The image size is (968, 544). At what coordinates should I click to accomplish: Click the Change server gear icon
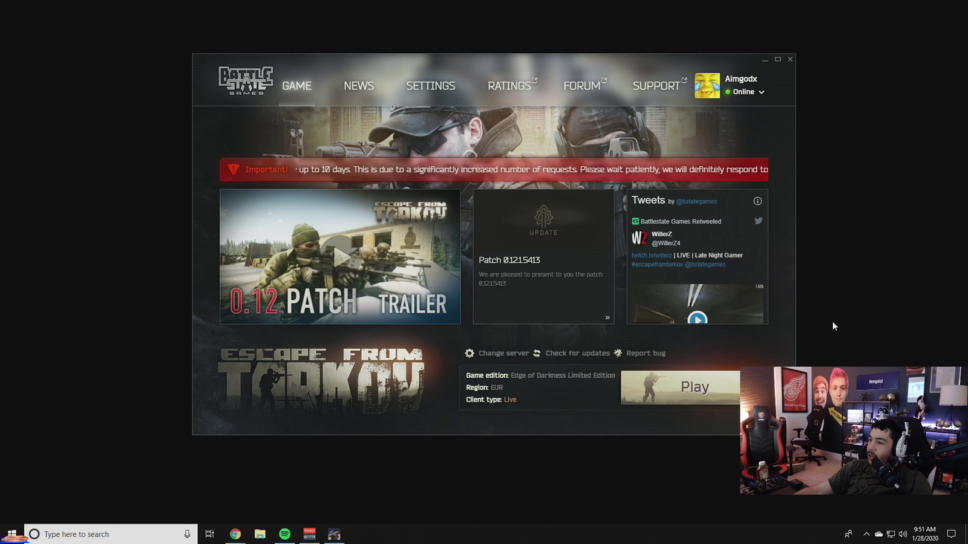(x=469, y=353)
